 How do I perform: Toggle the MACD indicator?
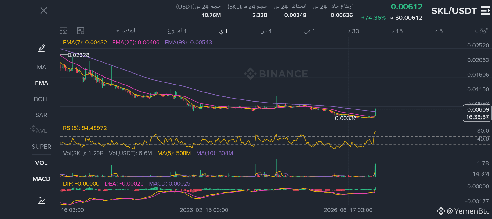[x=42, y=179]
